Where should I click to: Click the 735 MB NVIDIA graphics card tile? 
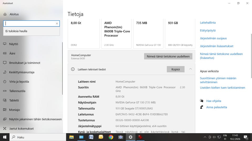click(148, 34)
